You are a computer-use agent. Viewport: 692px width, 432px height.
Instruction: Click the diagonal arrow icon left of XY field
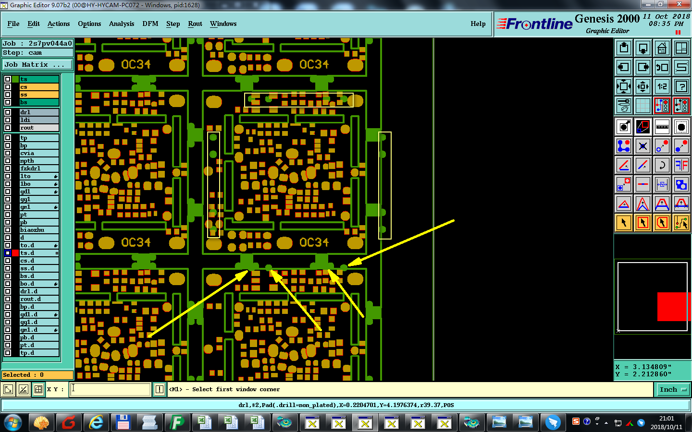click(8, 389)
